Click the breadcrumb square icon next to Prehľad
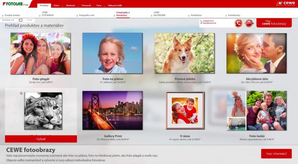The height and width of the screenshot is (164, 298). click(x=21, y=20)
